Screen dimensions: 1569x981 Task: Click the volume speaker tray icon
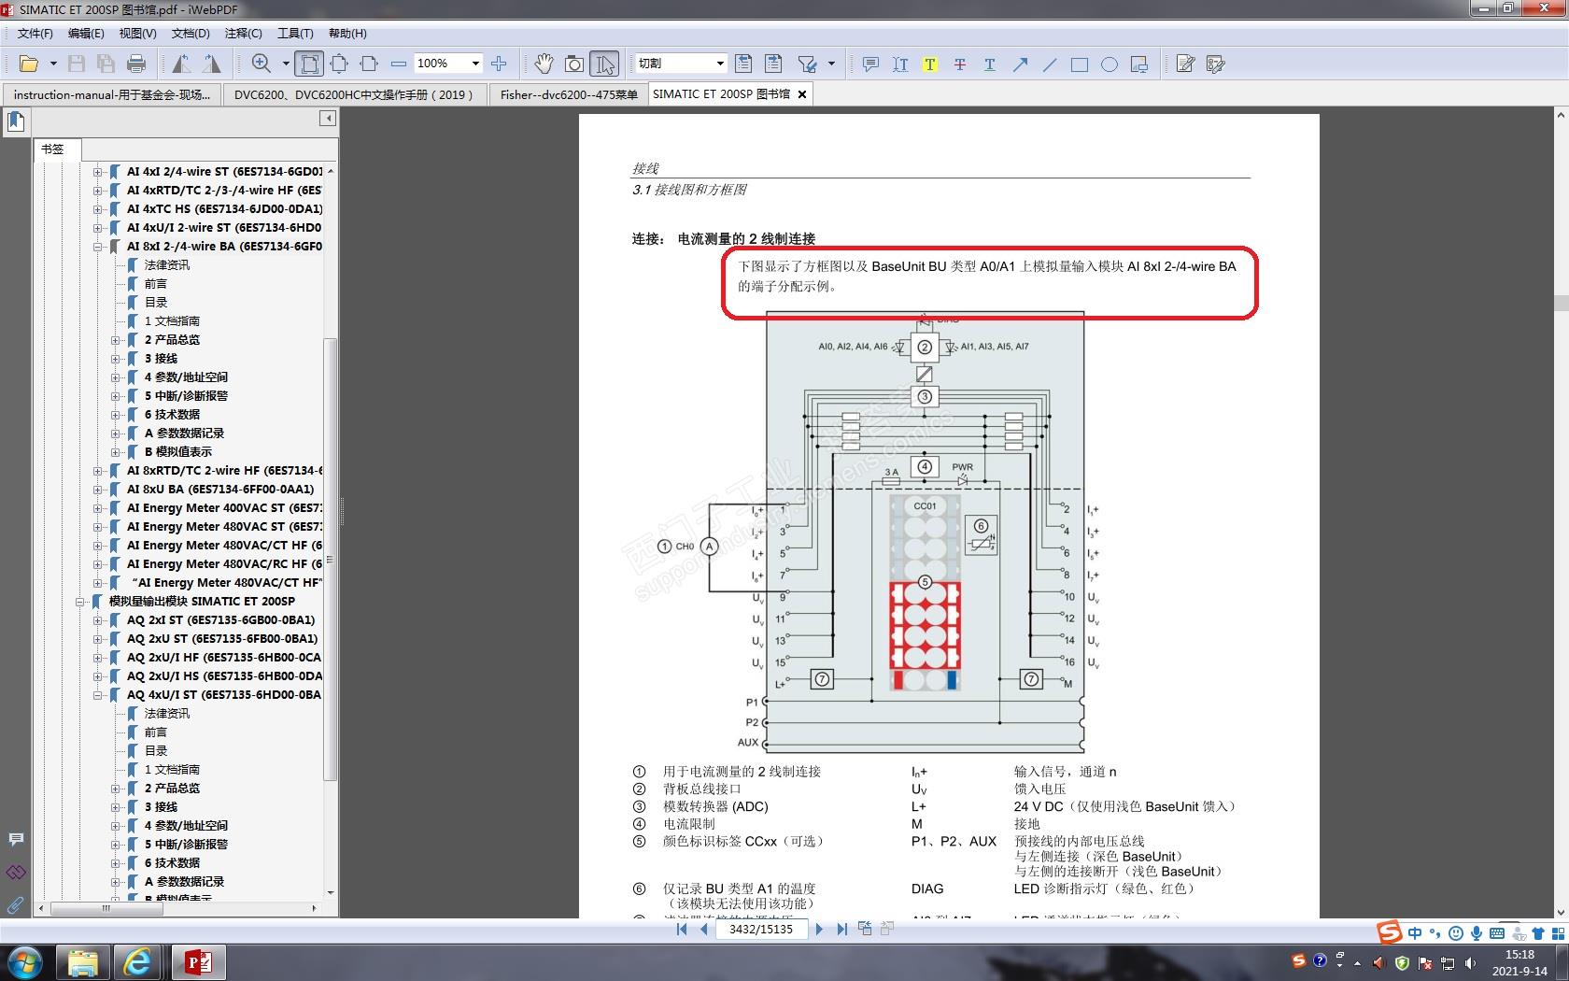[x=1471, y=962]
